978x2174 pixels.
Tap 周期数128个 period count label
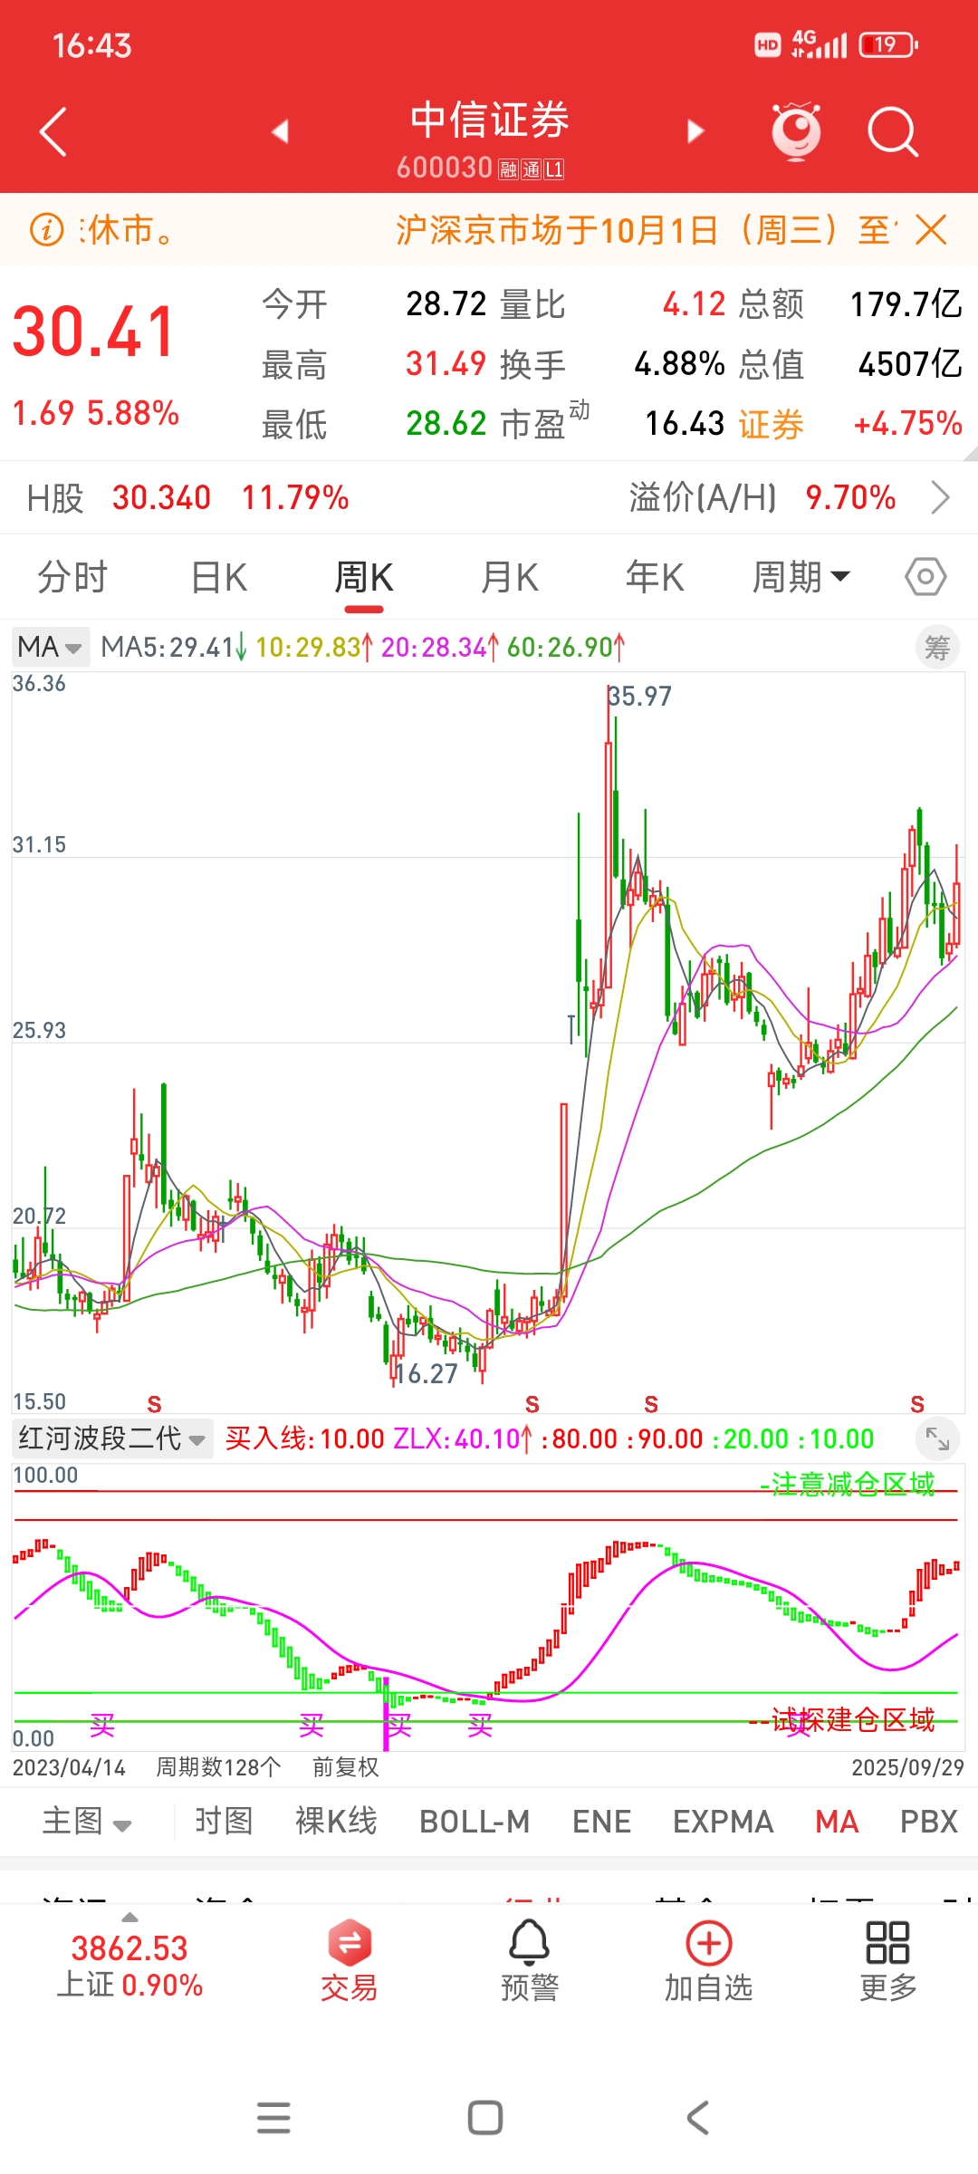[218, 1767]
